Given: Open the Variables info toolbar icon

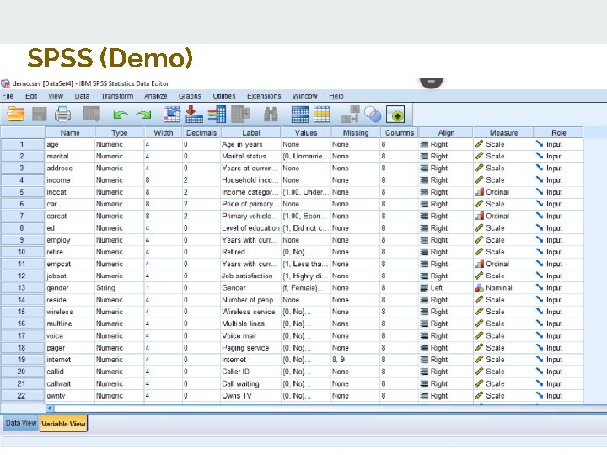Looking at the screenshot, I should pos(217,115).
